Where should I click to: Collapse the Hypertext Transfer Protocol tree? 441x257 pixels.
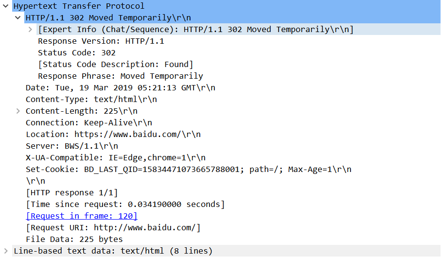pyautogui.click(x=6, y=6)
